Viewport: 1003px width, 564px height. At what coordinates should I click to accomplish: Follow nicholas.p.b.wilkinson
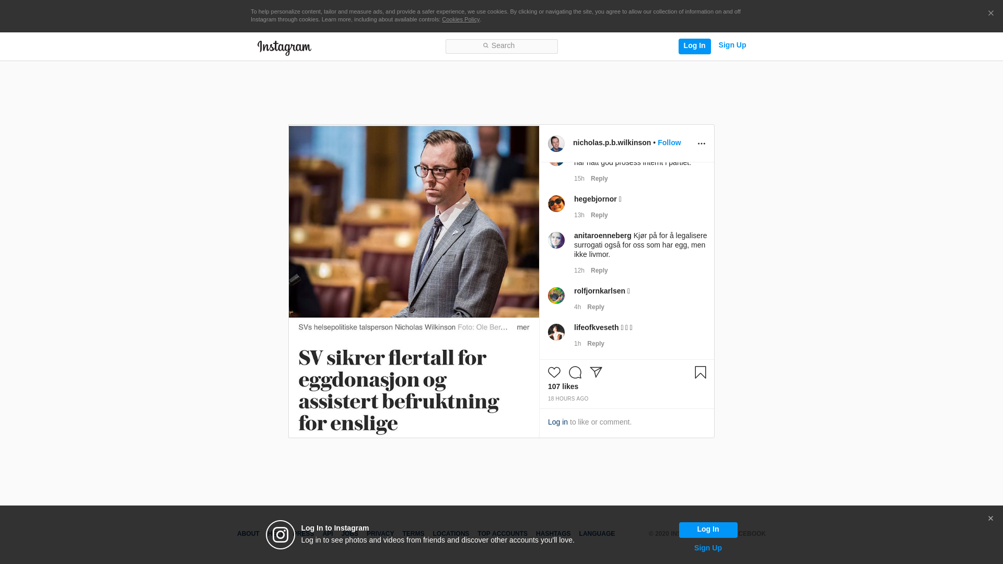[669, 143]
